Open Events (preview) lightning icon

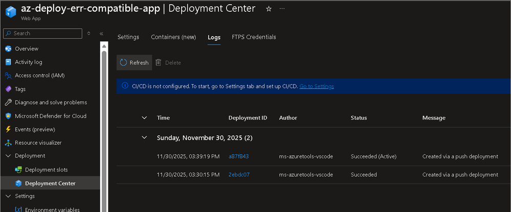click(8, 129)
